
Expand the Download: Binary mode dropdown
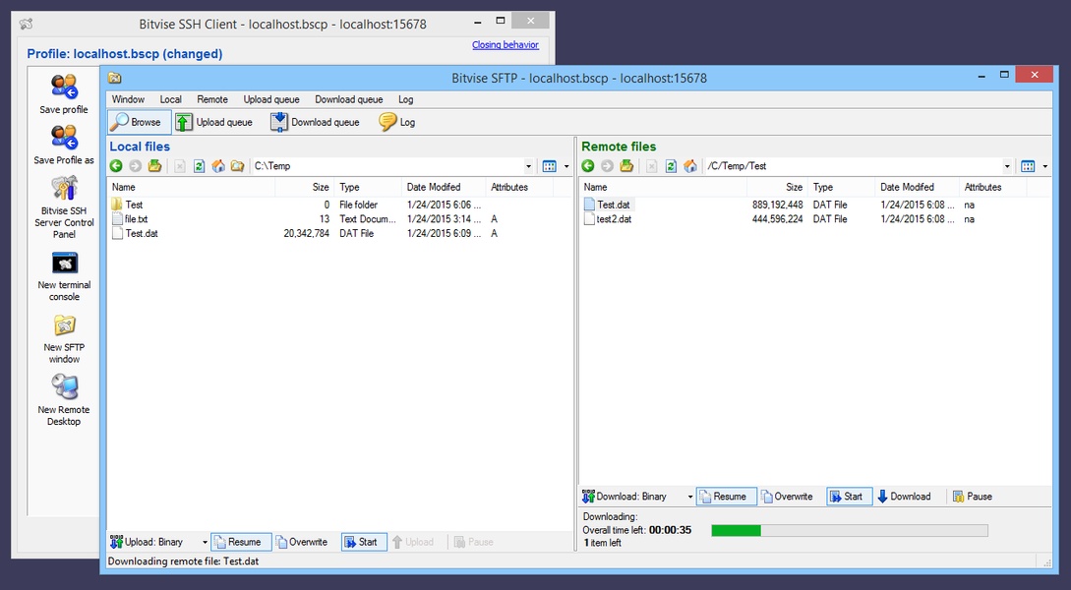[690, 497]
